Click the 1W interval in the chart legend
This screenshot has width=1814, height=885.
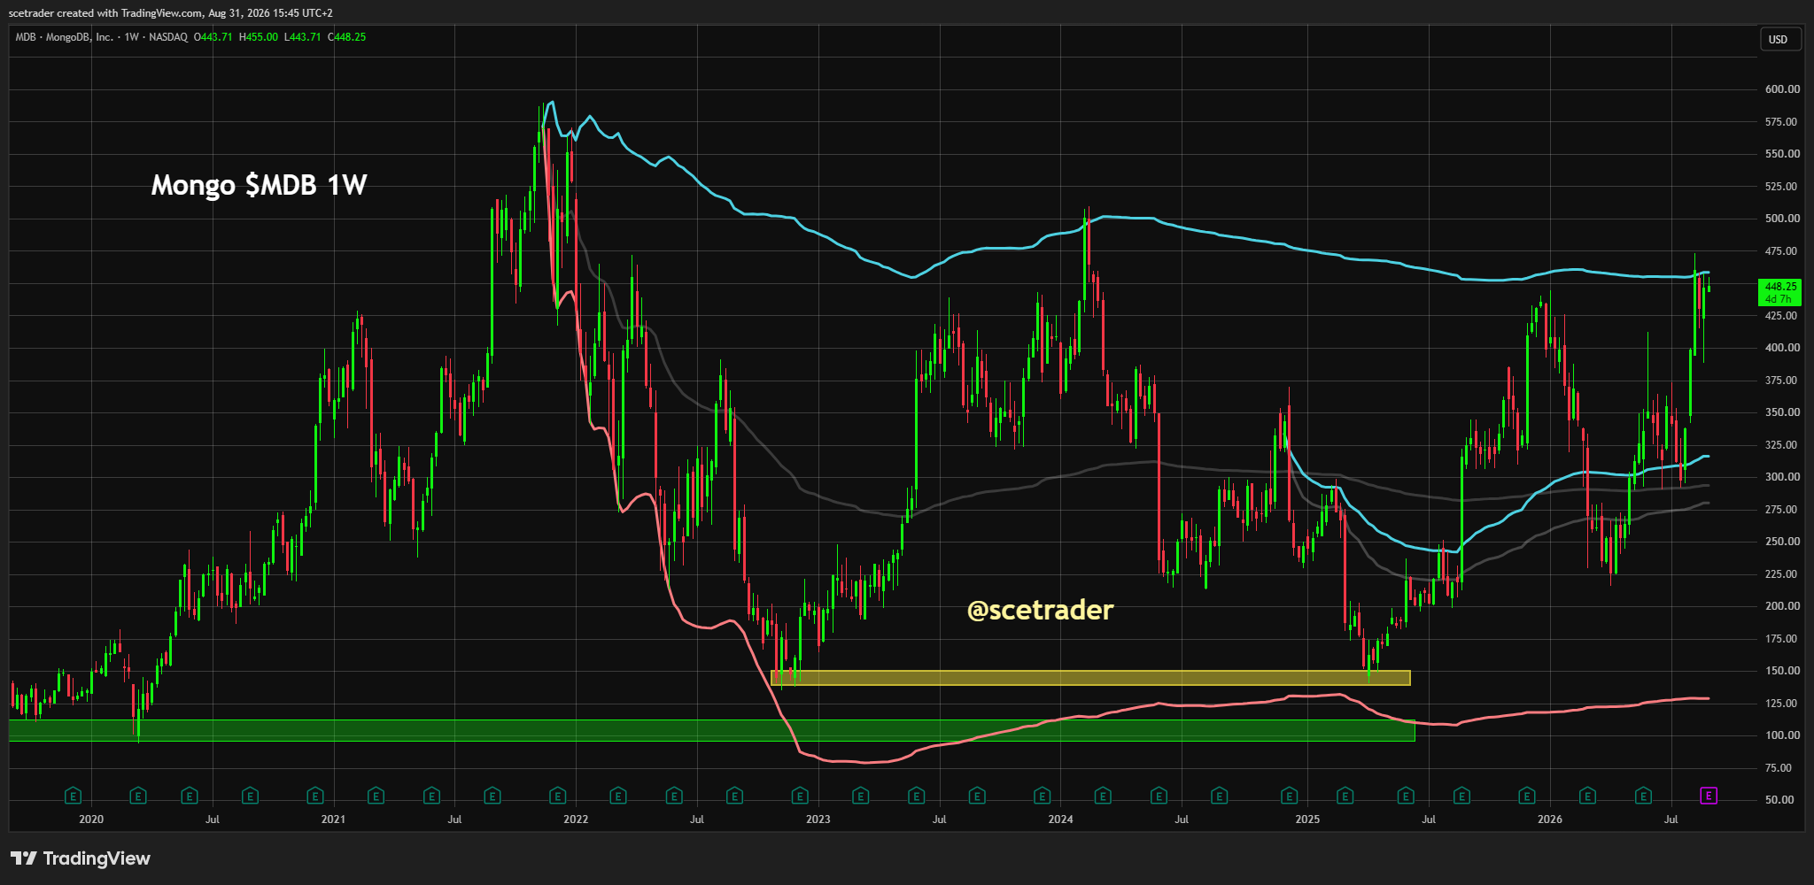[x=132, y=37]
